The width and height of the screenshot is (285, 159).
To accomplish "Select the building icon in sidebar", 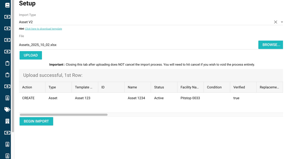I will (x=7, y=121).
